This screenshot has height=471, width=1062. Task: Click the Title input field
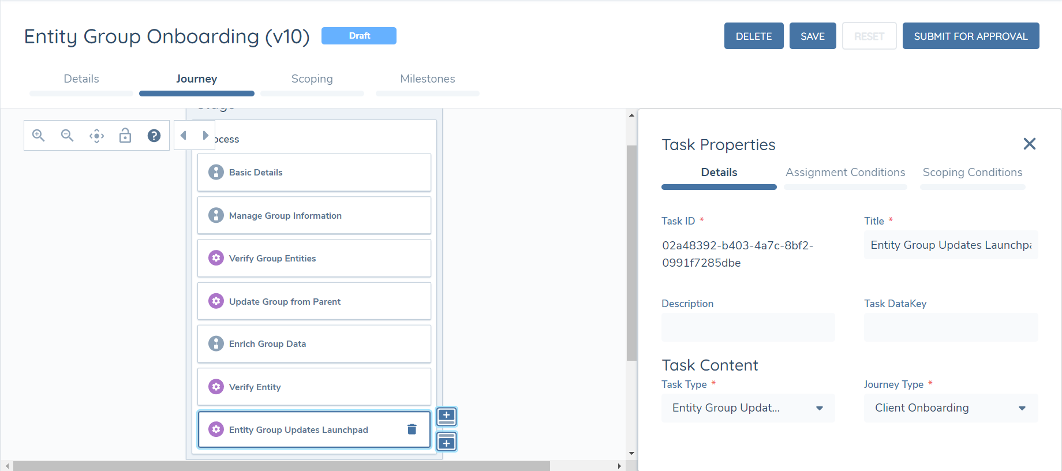[951, 245]
